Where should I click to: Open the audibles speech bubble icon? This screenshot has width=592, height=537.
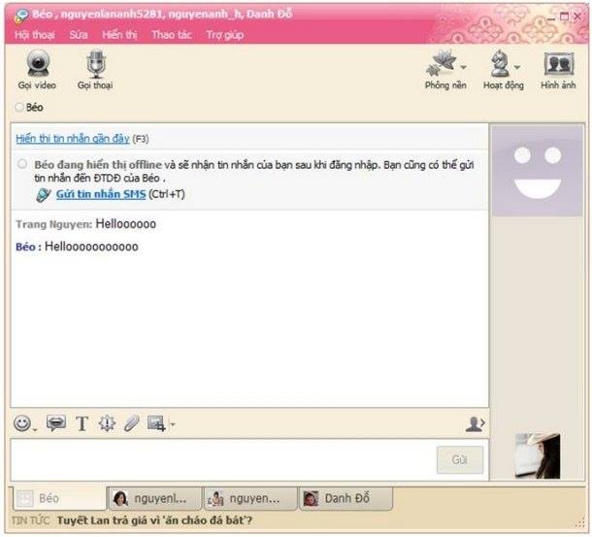pyautogui.click(x=56, y=423)
